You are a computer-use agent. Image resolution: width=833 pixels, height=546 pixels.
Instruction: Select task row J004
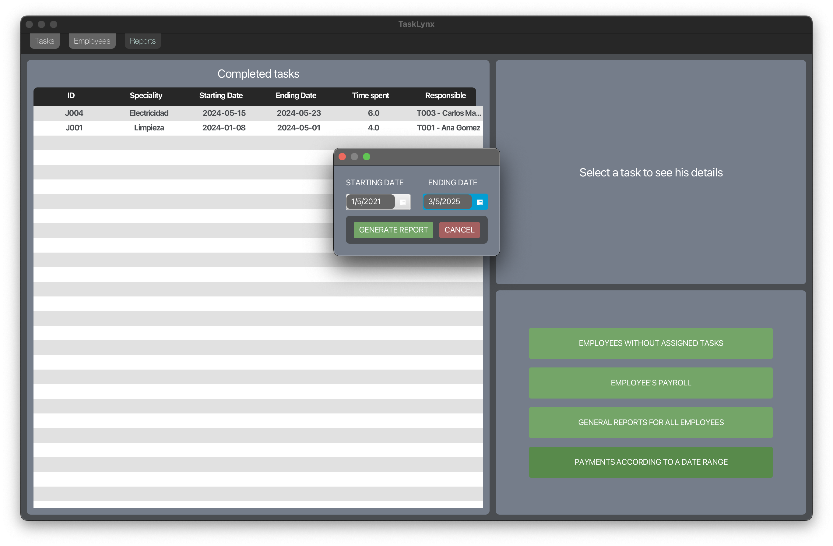(x=258, y=113)
